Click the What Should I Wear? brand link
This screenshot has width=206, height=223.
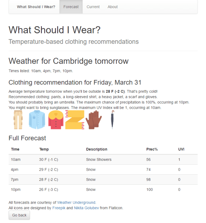point(36,7)
